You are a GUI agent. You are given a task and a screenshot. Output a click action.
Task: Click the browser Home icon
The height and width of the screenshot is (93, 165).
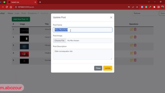pyautogui.click(x=11, y=7)
